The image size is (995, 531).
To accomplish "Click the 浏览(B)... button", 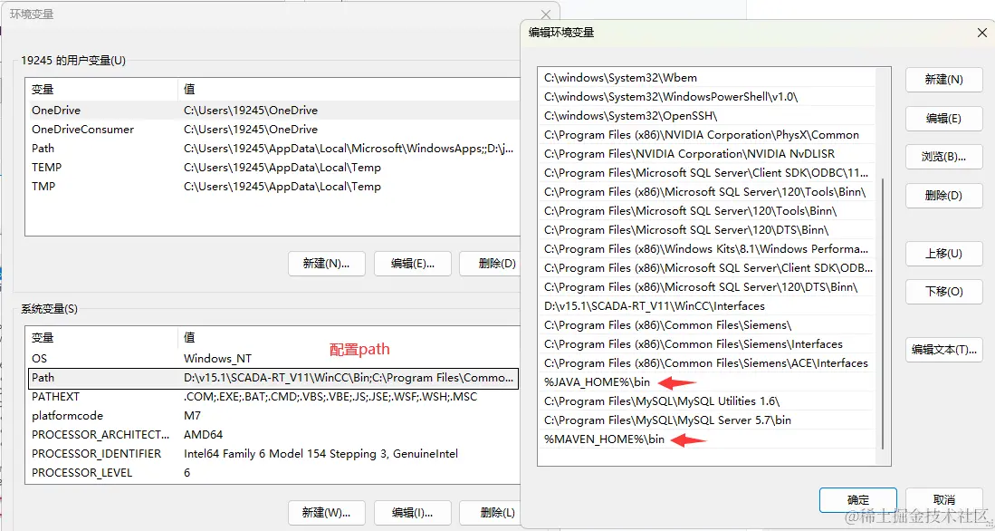I will coord(943,157).
